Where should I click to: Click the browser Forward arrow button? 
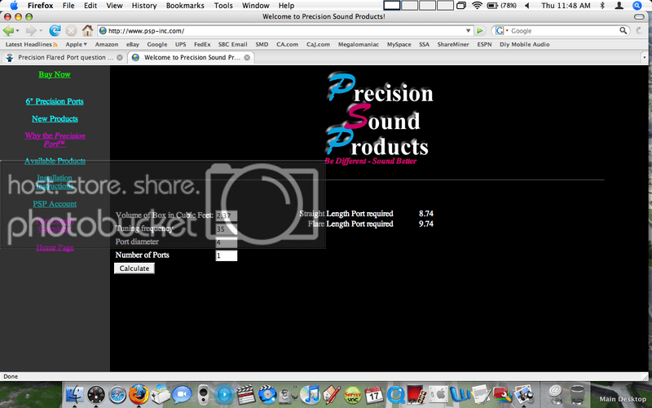pyautogui.click(x=31, y=31)
